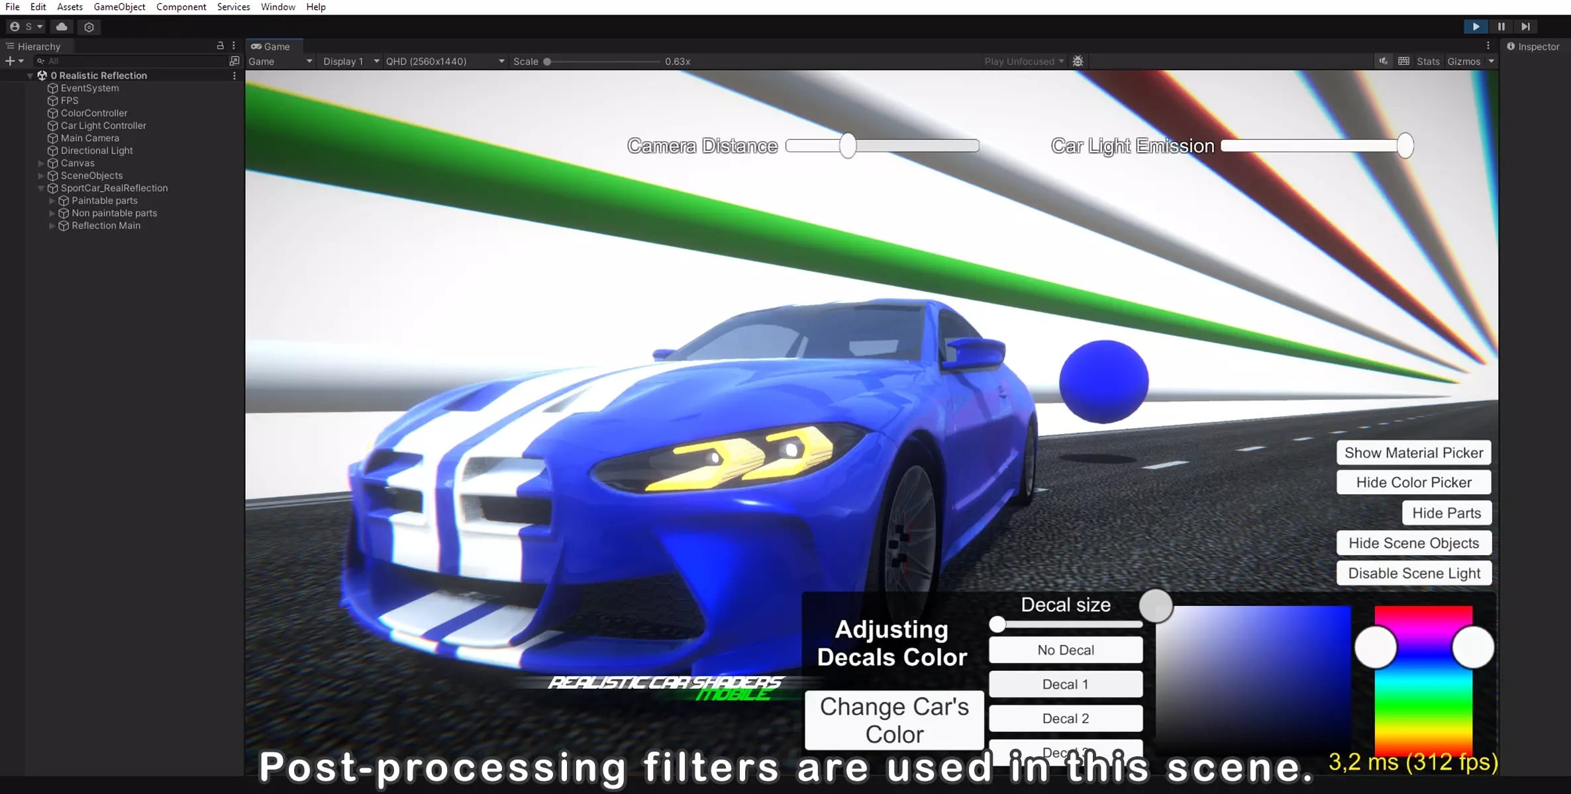Toggle the Pause button
This screenshot has height=794, width=1571.
1501,26
